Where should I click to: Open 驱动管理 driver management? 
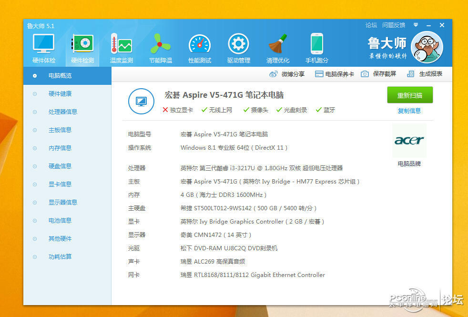click(x=238, y=49)
